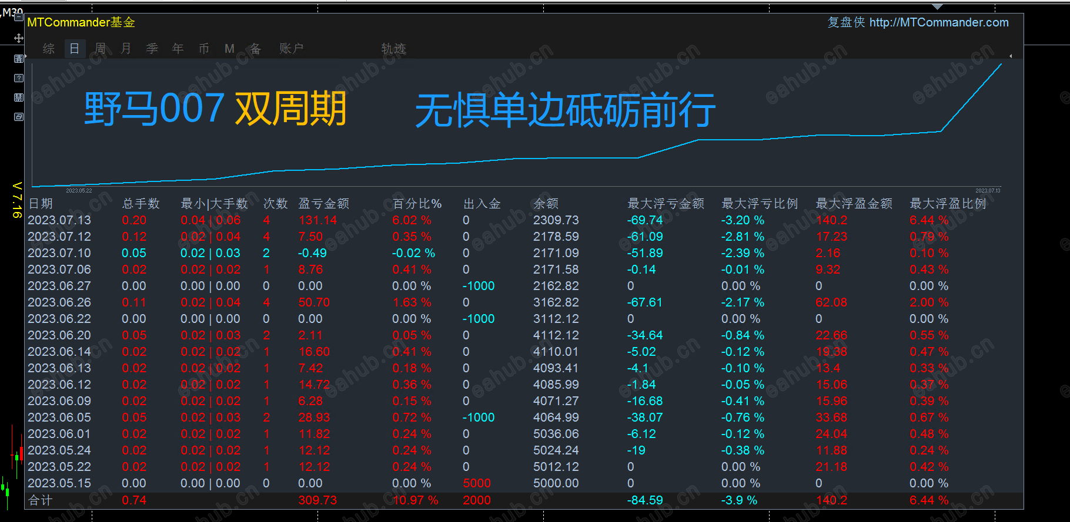The image size is (1070, 522).
Task: Click the V 7.16 version label
Action: click(x=17, y=200)
